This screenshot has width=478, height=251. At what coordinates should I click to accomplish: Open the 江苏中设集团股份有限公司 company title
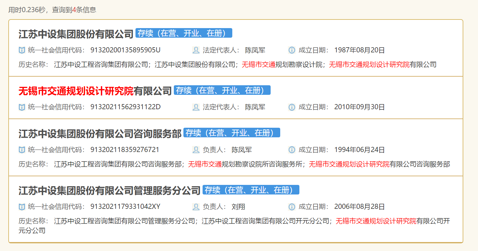click(x=76, y=34)
